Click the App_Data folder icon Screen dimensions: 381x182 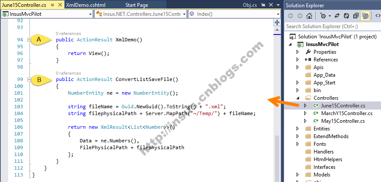[x=308, y=75]
